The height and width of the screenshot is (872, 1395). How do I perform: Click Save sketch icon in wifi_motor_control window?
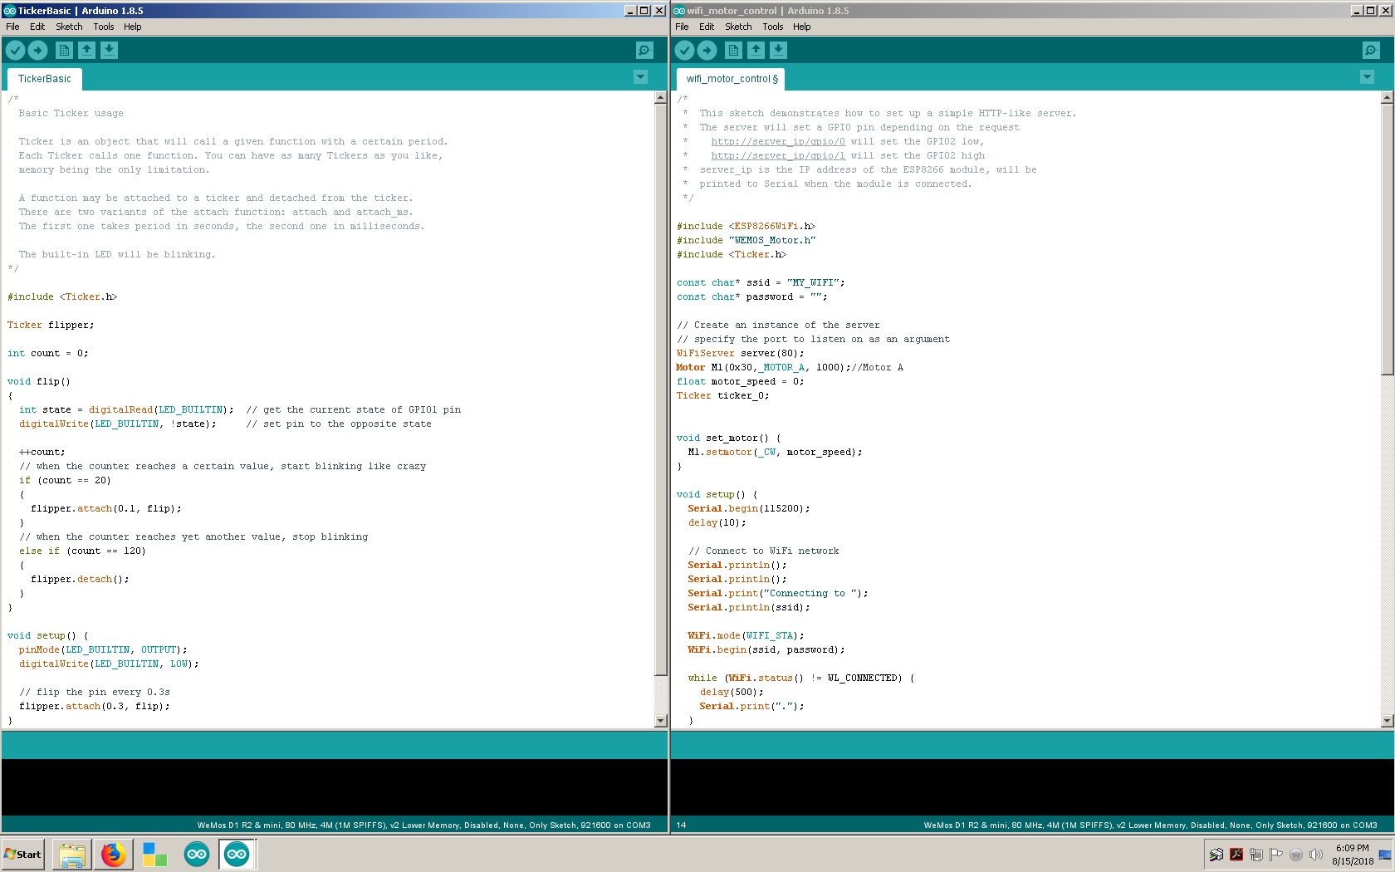pos(778,51)
